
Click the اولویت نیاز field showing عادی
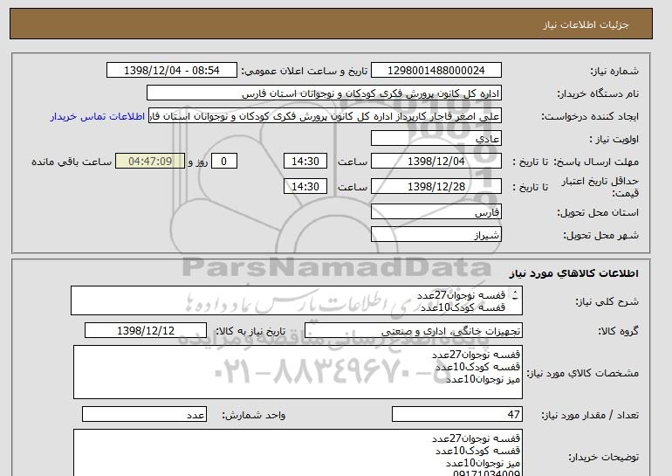click(x=435, y=139)
